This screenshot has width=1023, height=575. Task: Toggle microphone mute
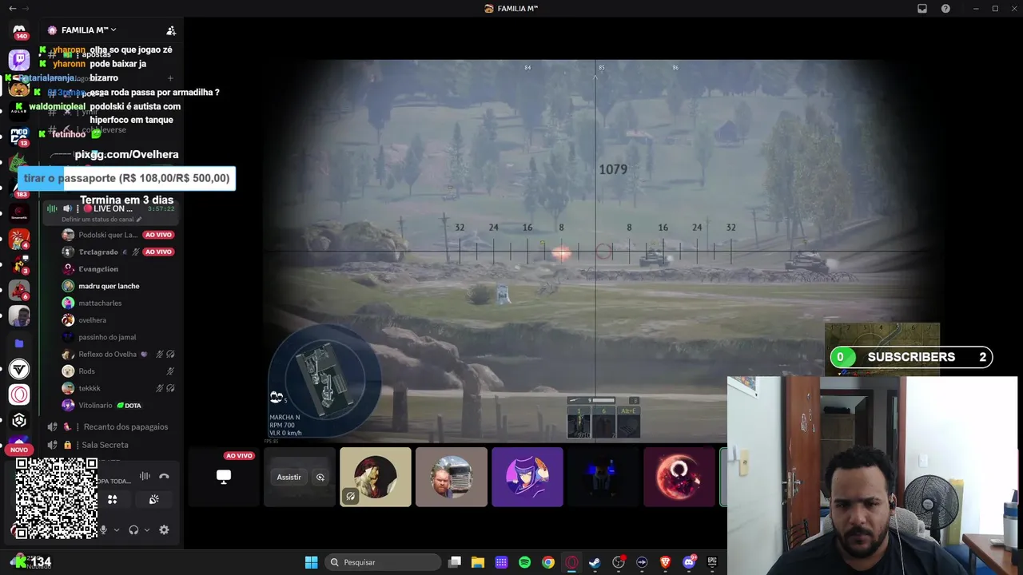(x=104, y=529)
